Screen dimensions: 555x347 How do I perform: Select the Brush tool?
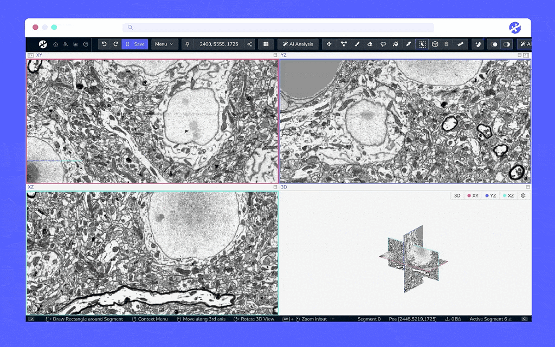357,44
